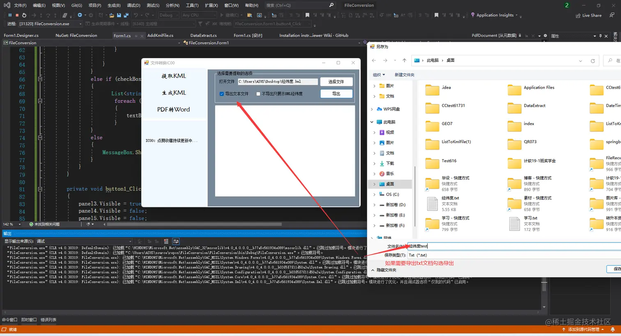
Task: Open the 工具(T) menu
Action: (192, 5)
